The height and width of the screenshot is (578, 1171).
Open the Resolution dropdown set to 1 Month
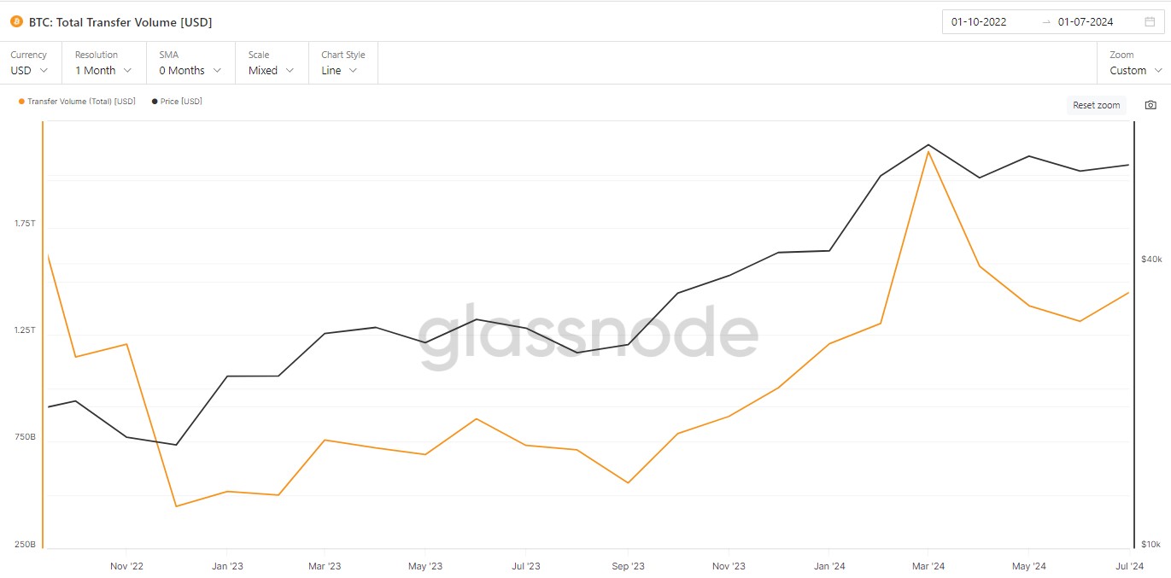point(102,71)
